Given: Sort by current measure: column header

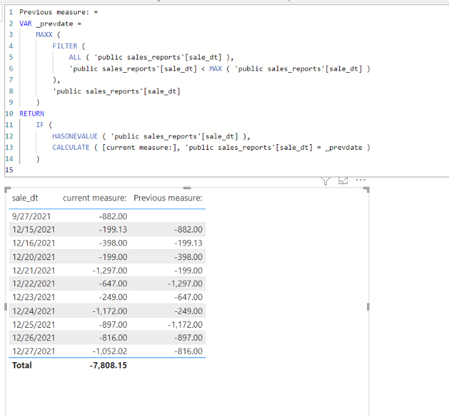Looking at the screenshot, I should pos(95,198).
